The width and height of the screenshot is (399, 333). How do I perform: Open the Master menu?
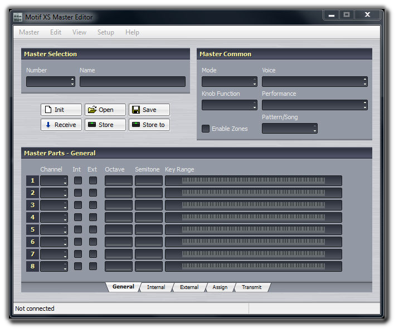tap(29, 32)
